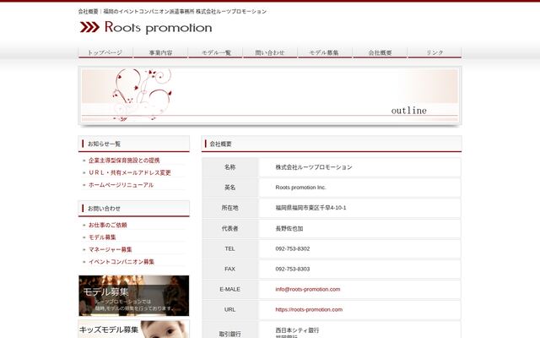The image size is (540, 338).
Task: Click the モデル募集 banner image
Action: pyautogui.click(x=133, y=296)
